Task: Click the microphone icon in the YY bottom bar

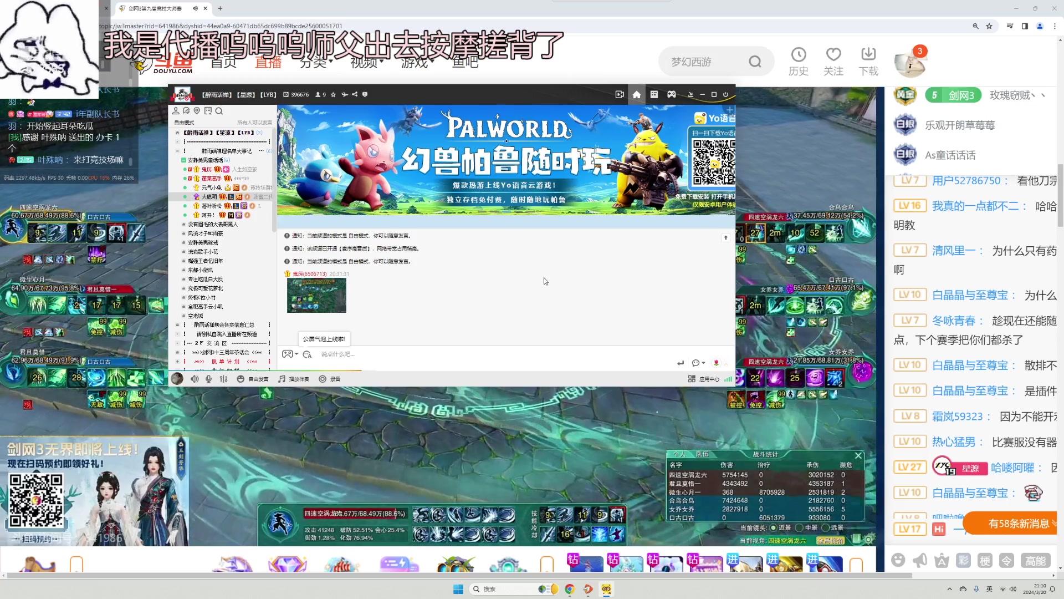Action: pyautogui.click(x=208, y=379)
